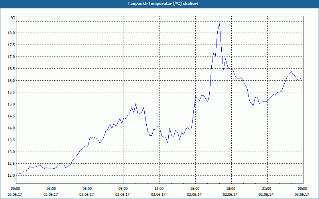Select the 15,5 y-axis label
This screenshot has width=319, height=199.
click(12, 92)
